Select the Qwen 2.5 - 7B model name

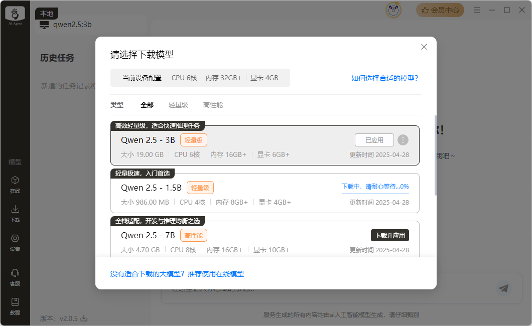(x=148, y=236)
